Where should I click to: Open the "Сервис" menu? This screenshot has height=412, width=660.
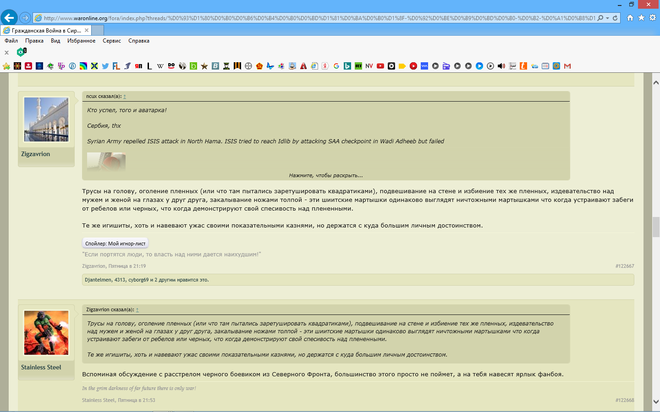112,41
